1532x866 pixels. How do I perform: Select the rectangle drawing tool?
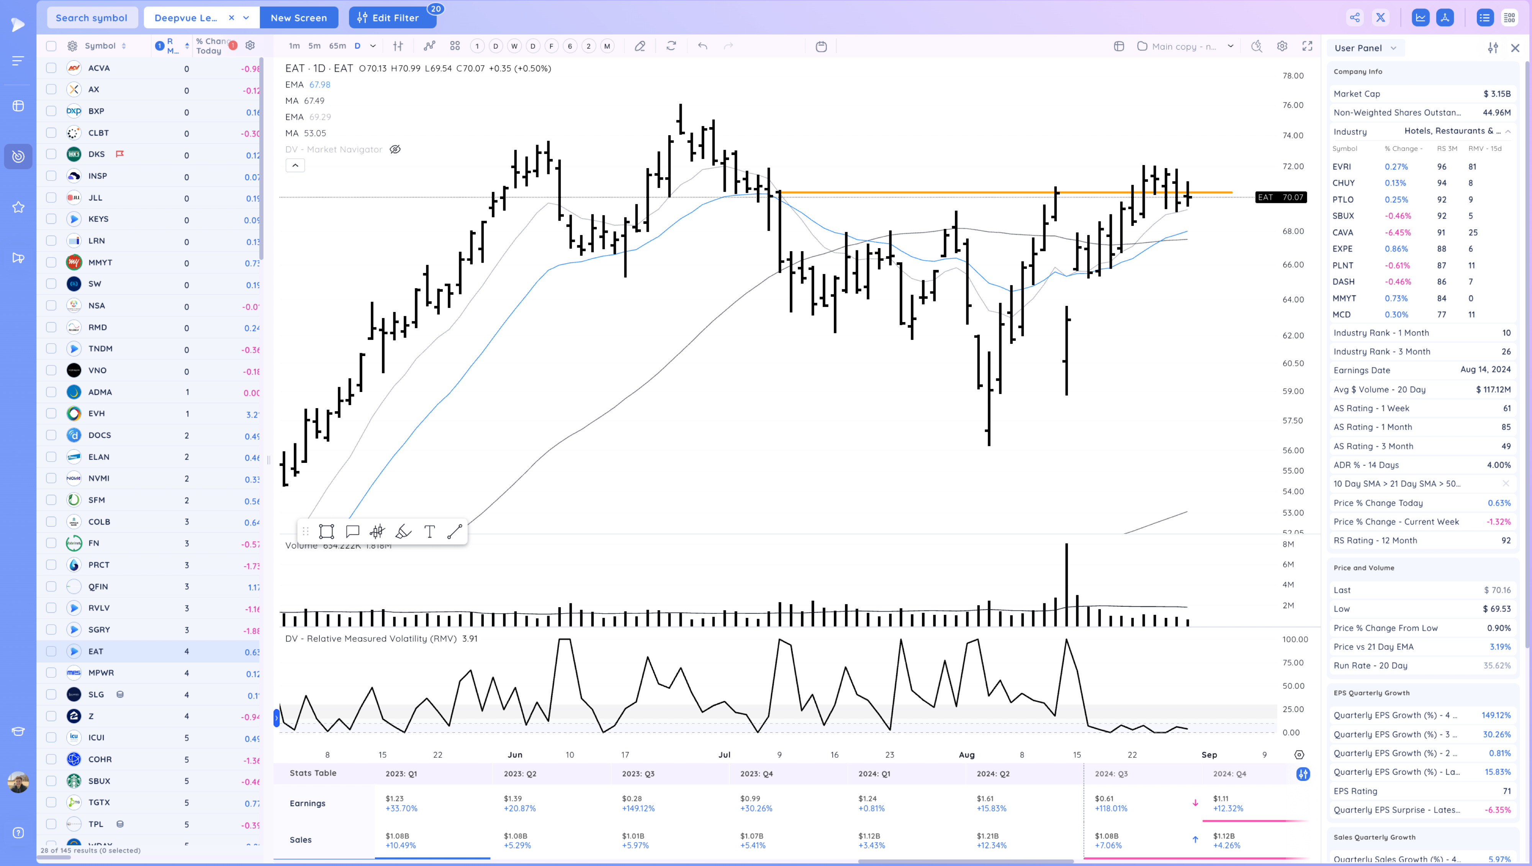tap(326, 531)
